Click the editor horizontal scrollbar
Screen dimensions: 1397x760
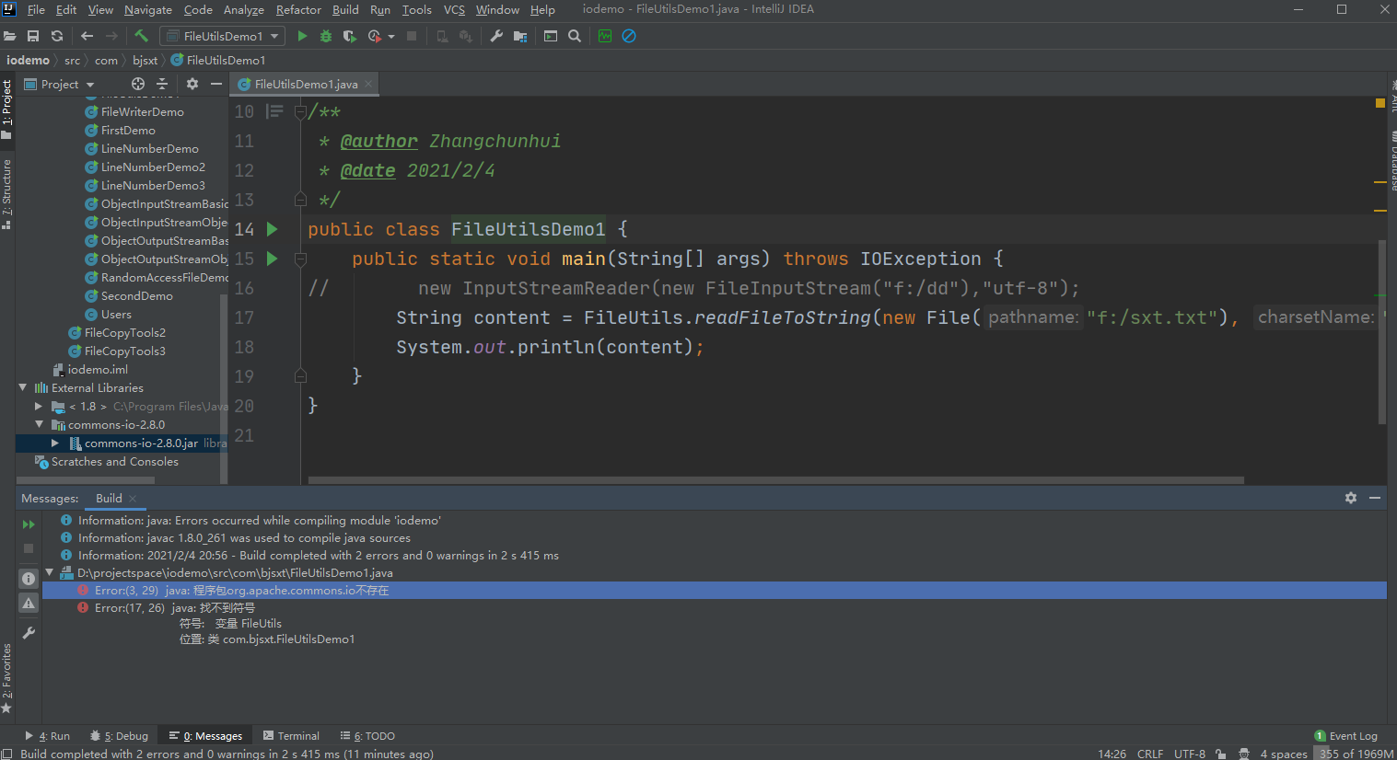point(775,480)
